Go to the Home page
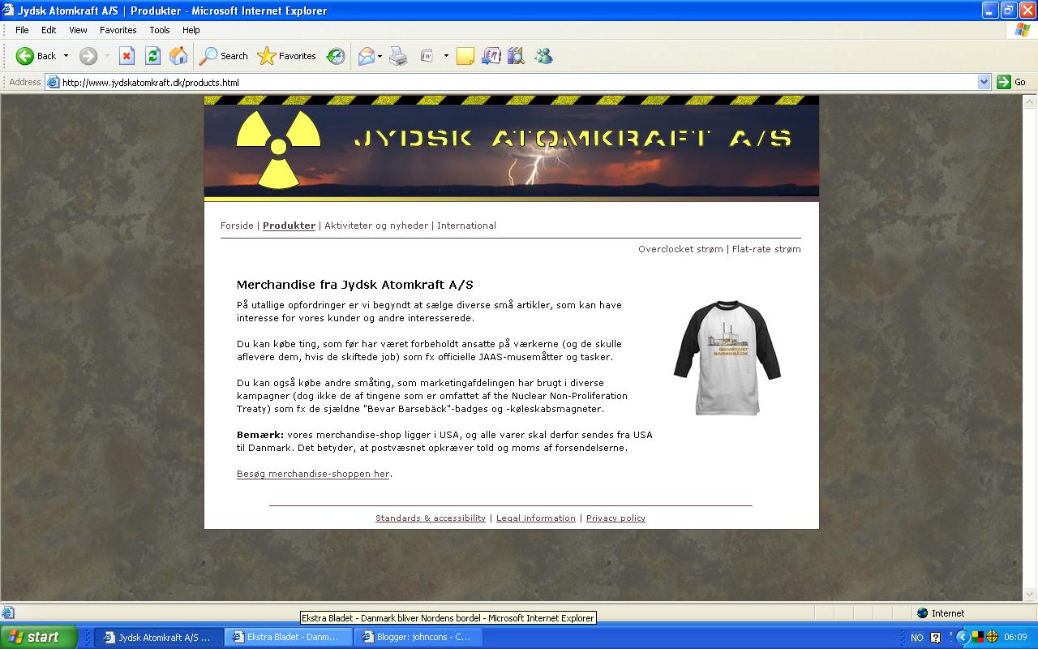The image size is (1038, 649). pos(178,56)
